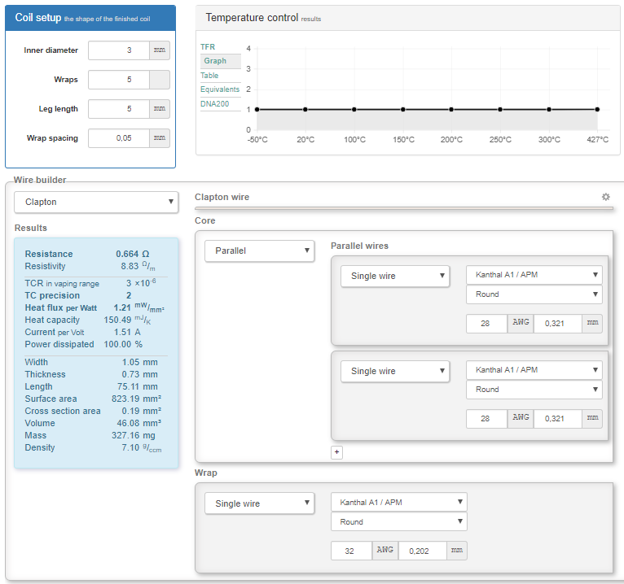
Task: Switch to the TFR tab
Action: (208, 47)
